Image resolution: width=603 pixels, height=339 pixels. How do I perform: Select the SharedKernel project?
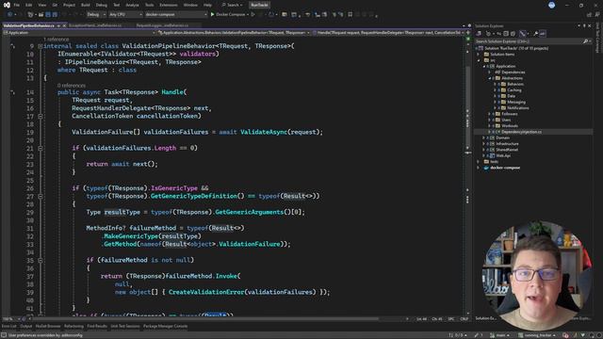[507, 150]
